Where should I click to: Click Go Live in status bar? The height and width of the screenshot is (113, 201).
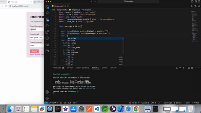click(178, 103)
